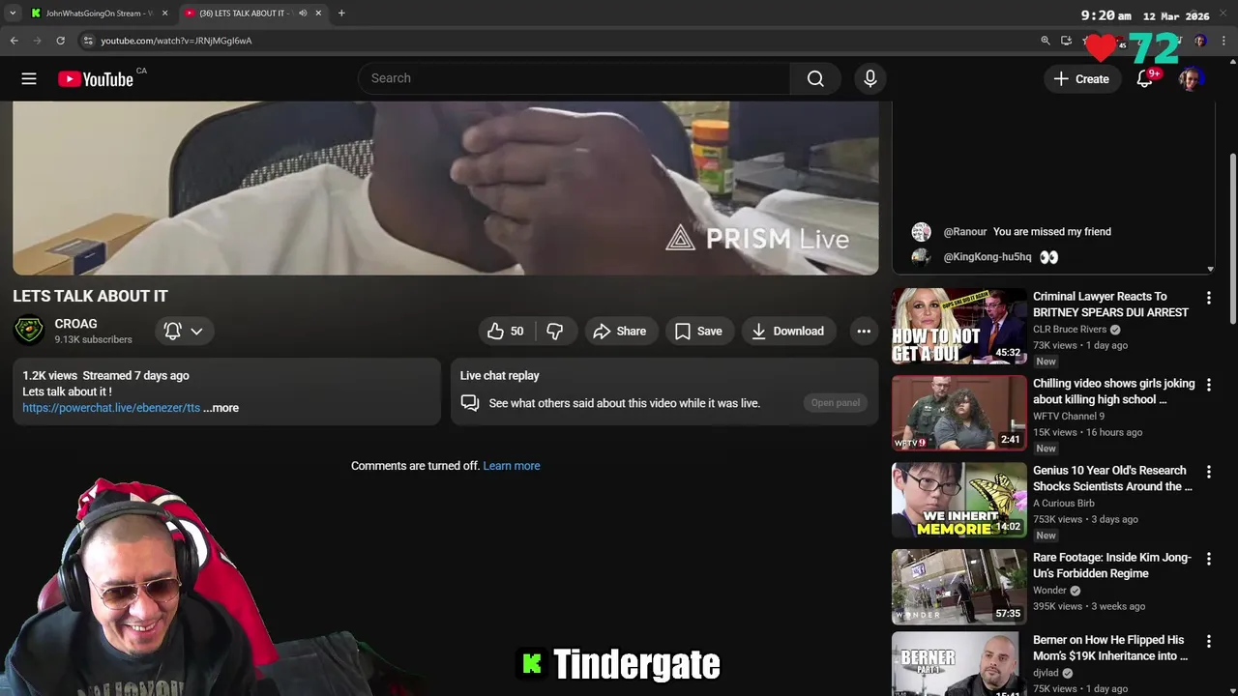Viewport: 1238px width, 696px height.
Task: Click Learn more about comments off
Action: pyautogui.click(x=512, y=466)
